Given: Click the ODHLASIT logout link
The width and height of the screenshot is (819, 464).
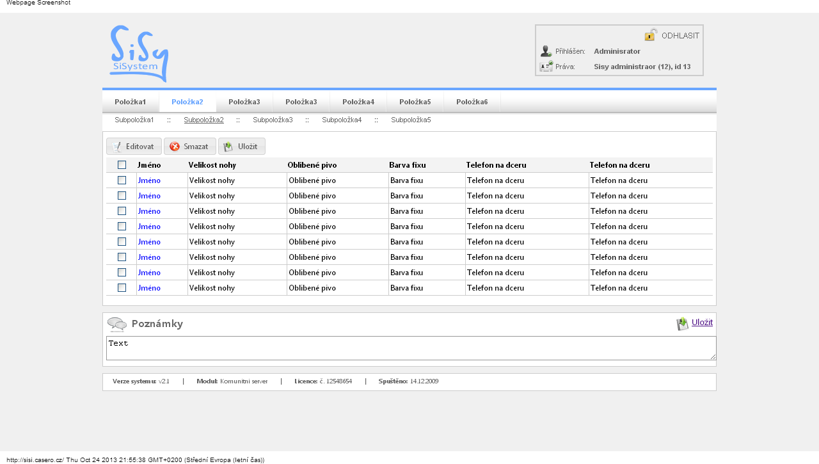Looking at the screenshot, I should point(680,35).
